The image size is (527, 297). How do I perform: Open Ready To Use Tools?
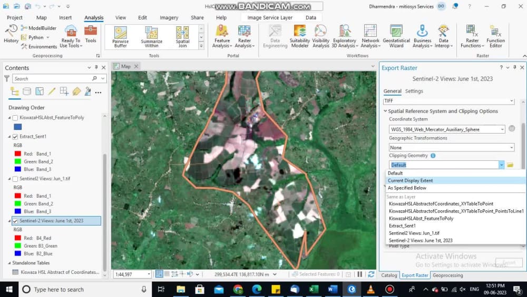click(x=71, y=36)
